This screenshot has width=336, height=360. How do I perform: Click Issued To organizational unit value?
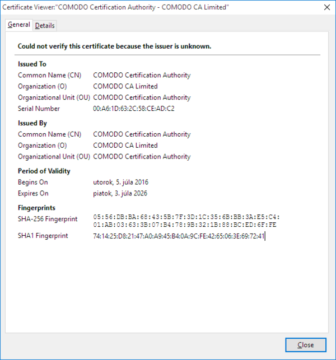(142, 97)
